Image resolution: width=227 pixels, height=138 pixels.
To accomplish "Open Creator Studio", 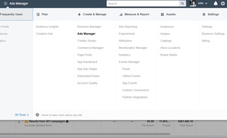I will [x=87, y=41].
